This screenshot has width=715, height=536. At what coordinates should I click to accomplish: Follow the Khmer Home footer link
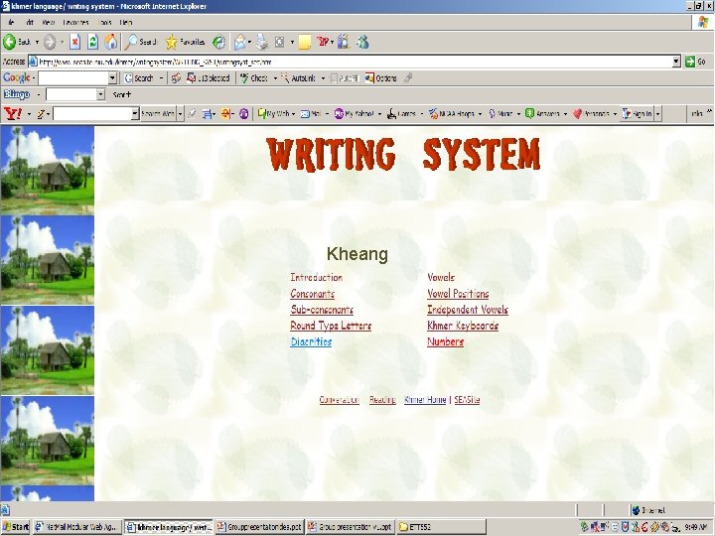[x=425, y=400]
